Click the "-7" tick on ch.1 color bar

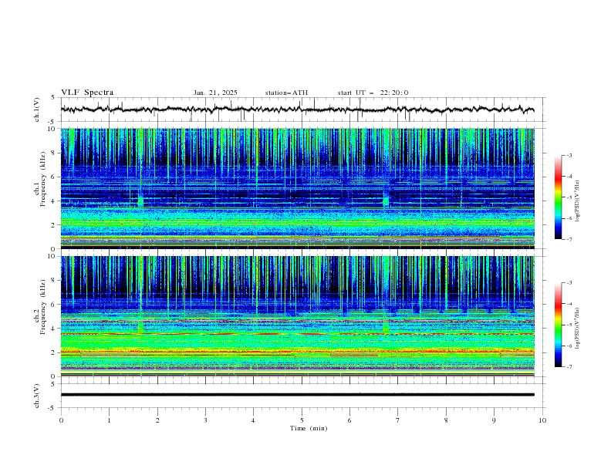point(569,239)
